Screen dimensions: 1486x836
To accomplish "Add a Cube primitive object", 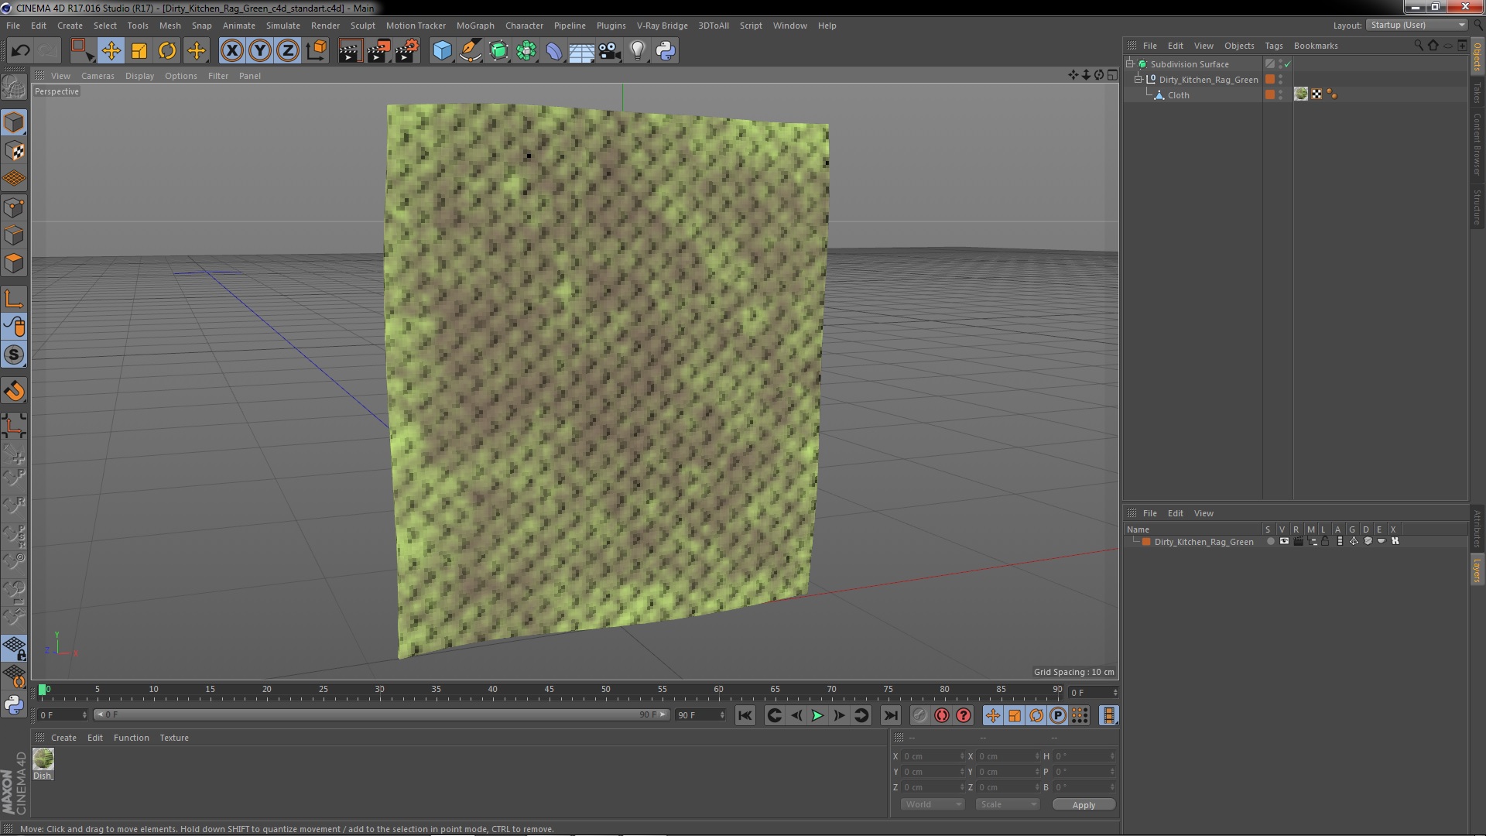I will [442, 51].
